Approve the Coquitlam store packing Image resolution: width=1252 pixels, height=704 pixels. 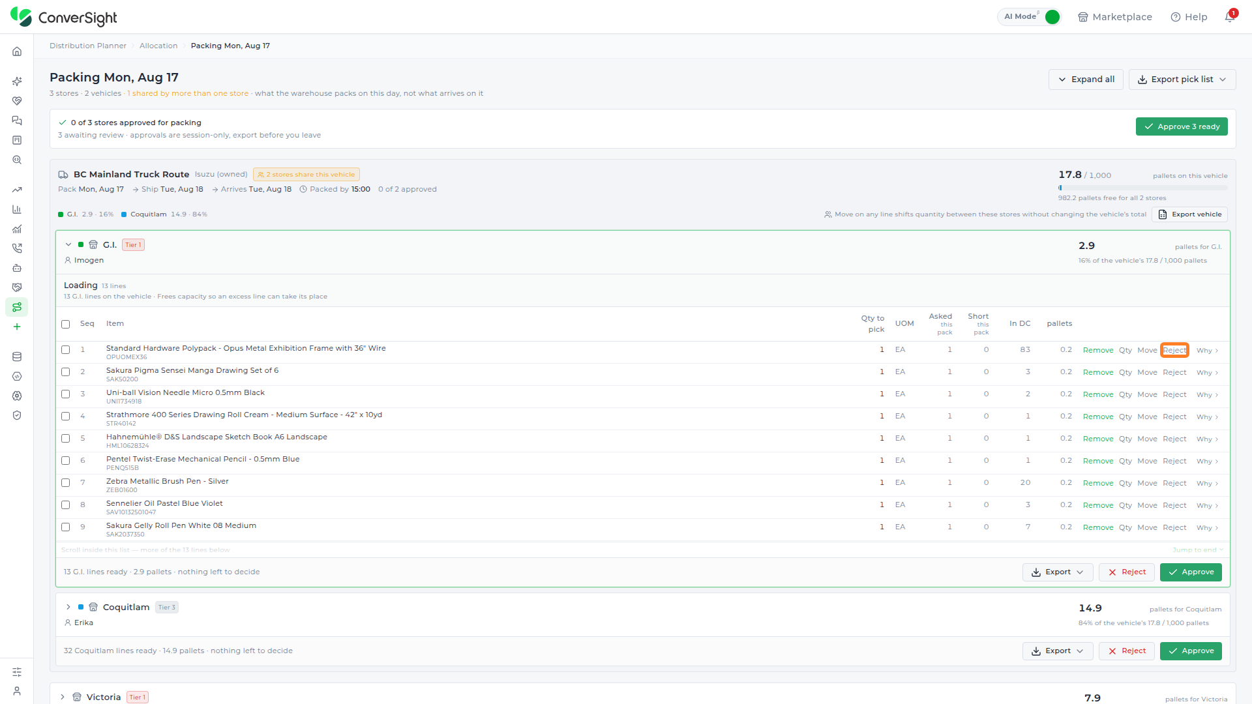(1191, 651)
